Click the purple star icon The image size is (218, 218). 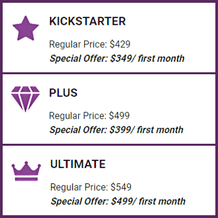click(26, 28)
